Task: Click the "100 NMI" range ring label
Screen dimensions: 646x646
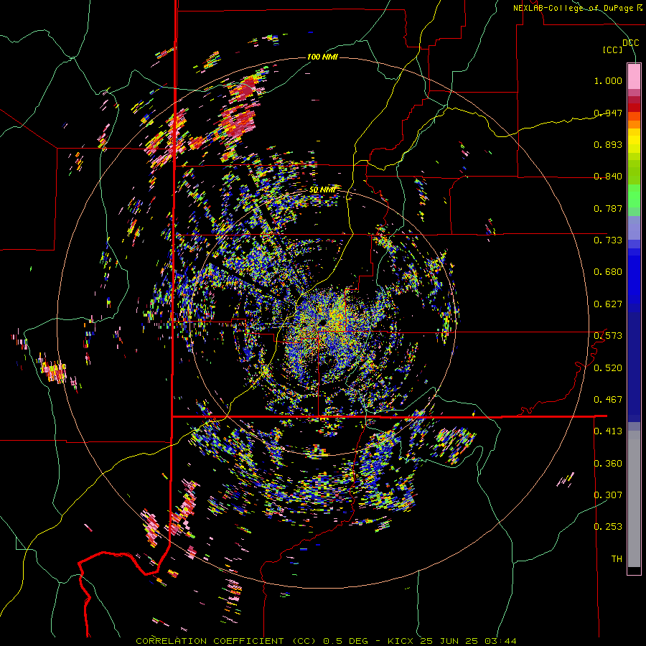Action: click(x=322, y=57)
